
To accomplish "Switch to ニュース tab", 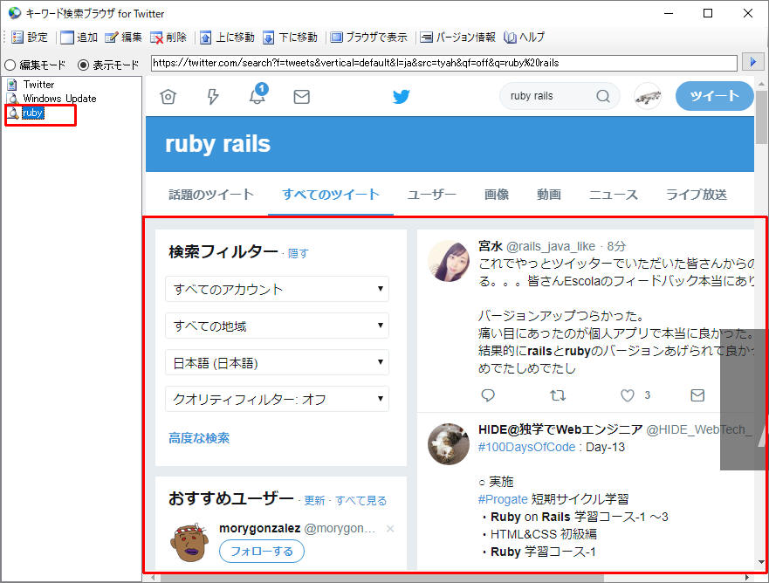I will (613, 195).
